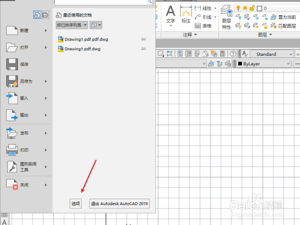Image resolution: width=300 pixels, height=225 pixels.
Task: Click the 匹配图层 button
Action: [283, 26]
